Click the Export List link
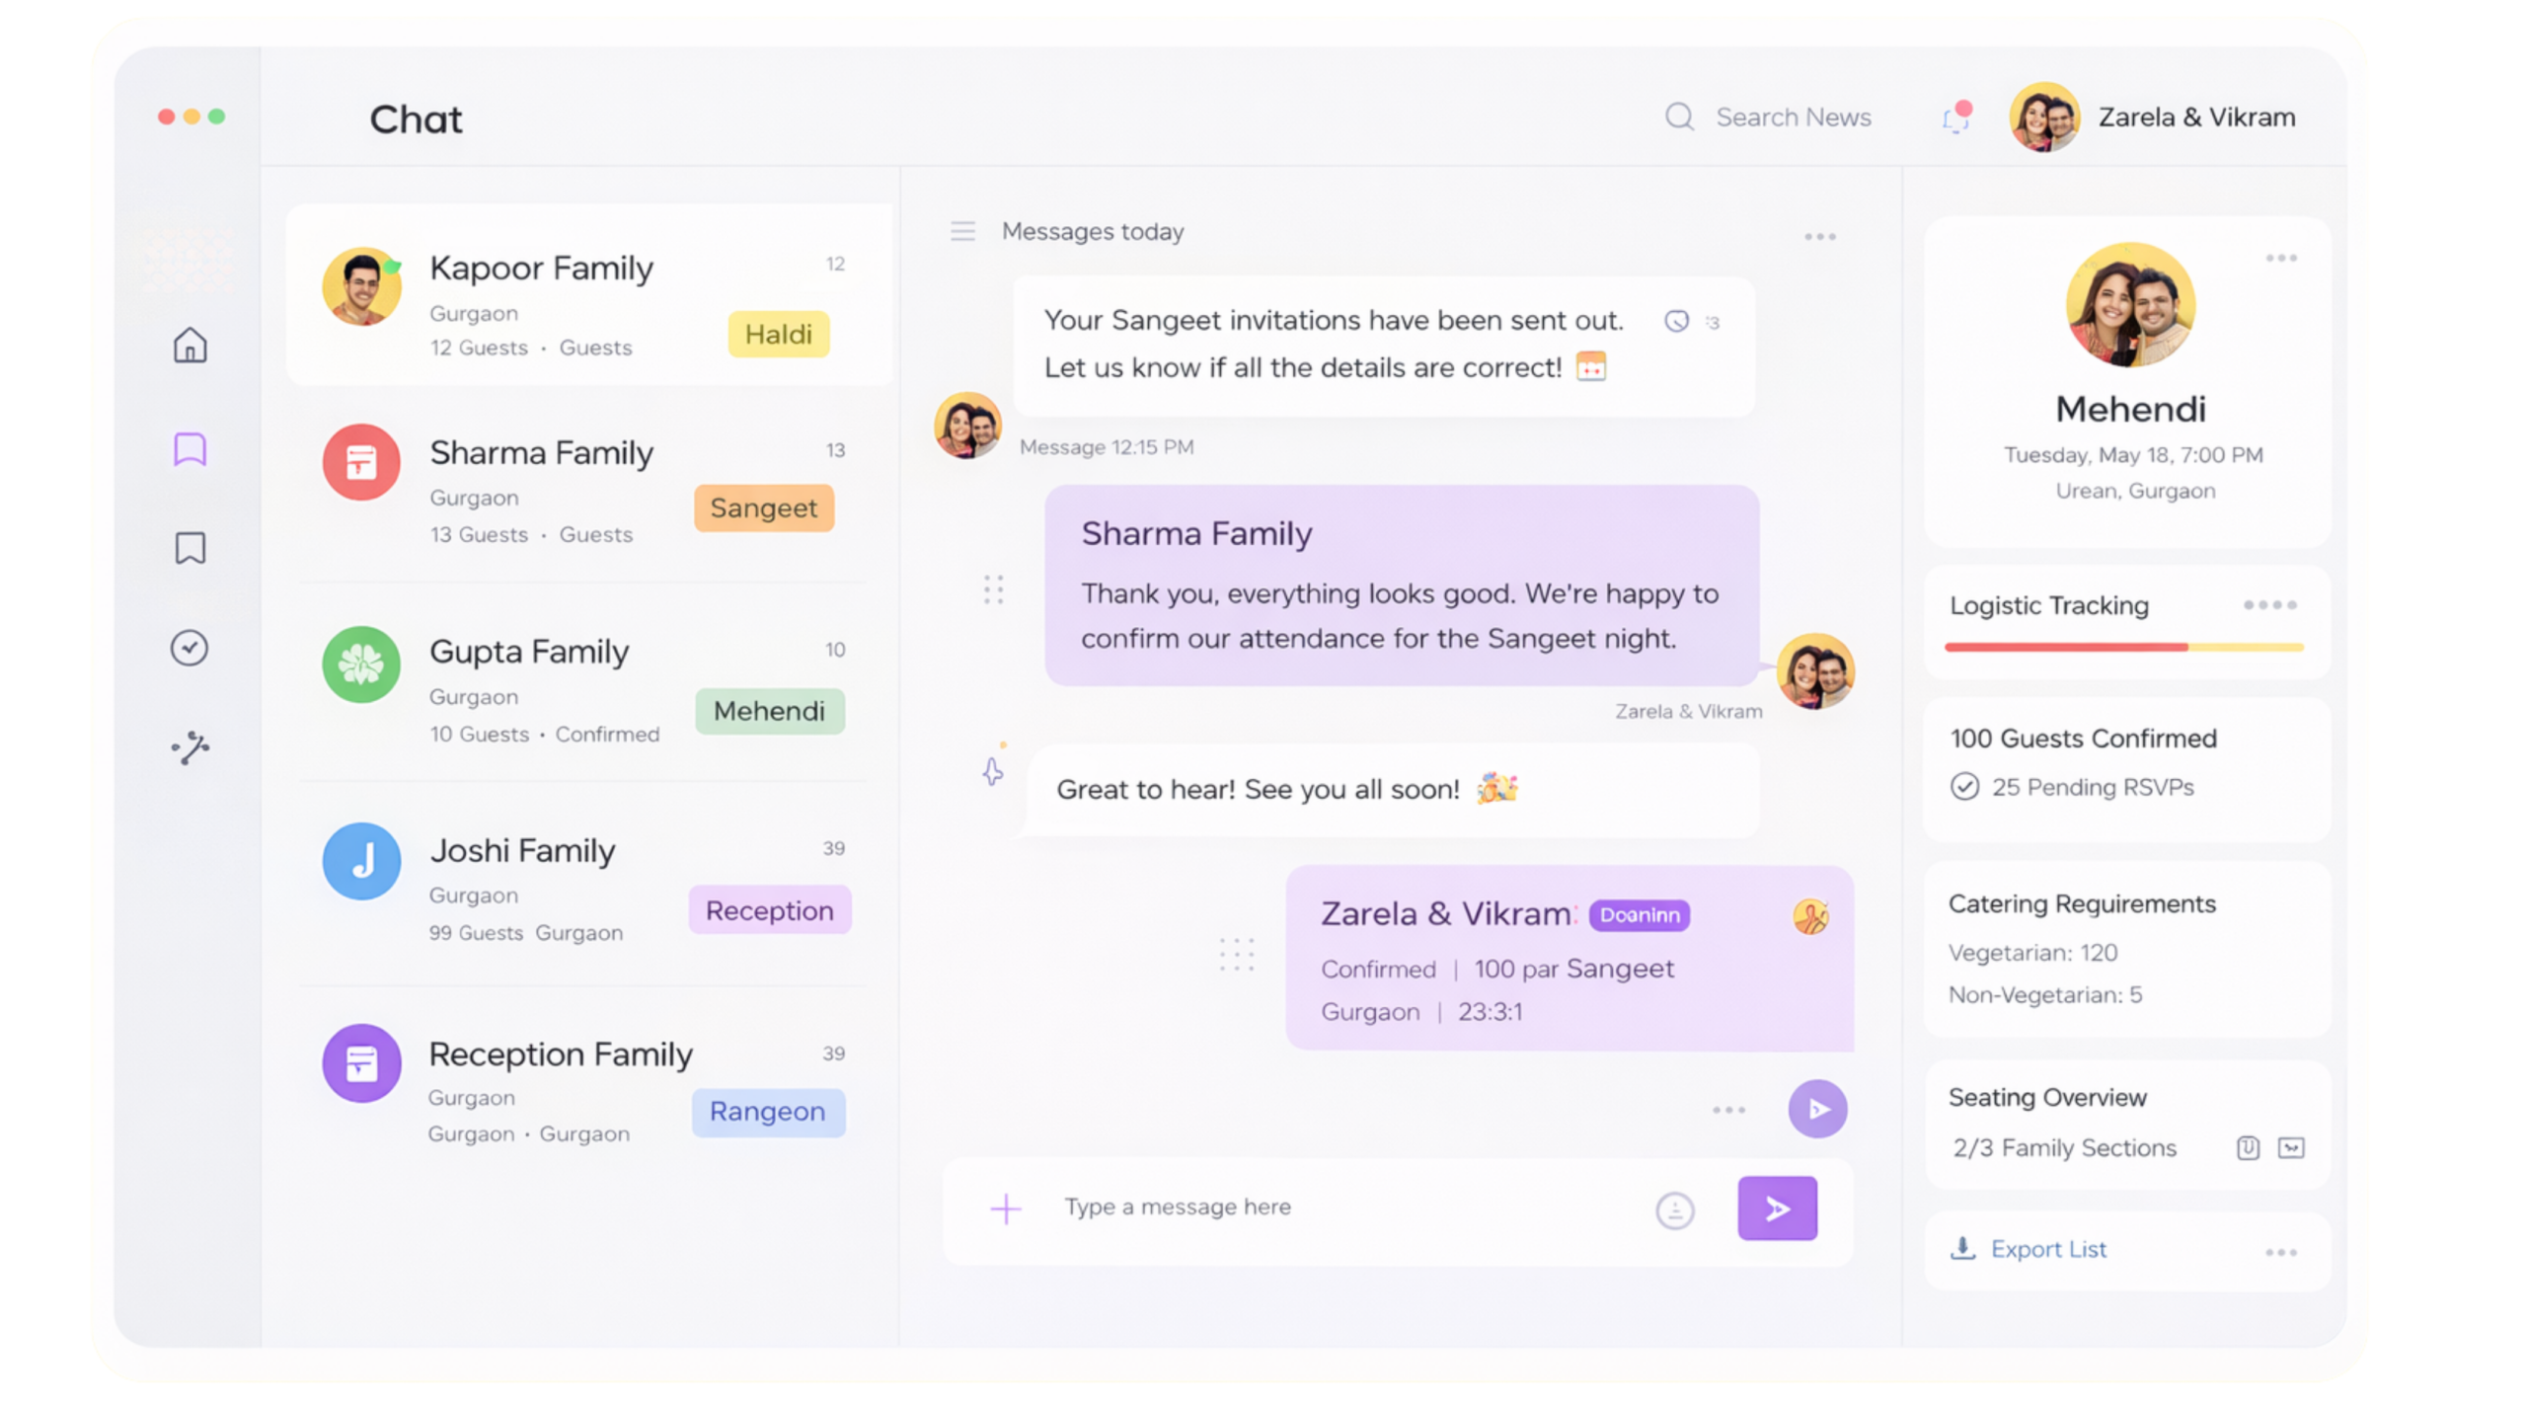The image size is (2527, 1404). pos(2047,1250)
